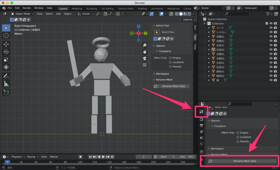Image resolution: width=280 pixels, height=170 pixels.
Task: Click the Add Cube tool
Action: 6,93
